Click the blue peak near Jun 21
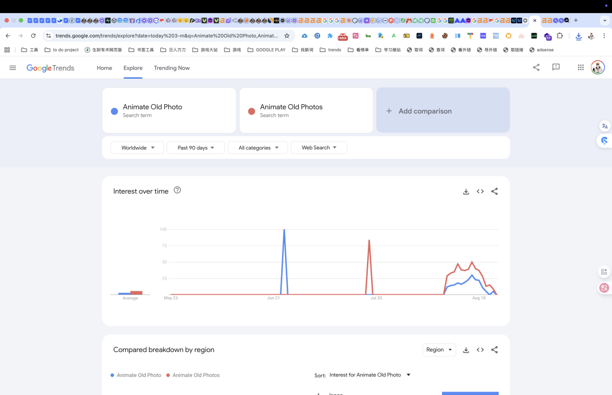 click(284, 230)
